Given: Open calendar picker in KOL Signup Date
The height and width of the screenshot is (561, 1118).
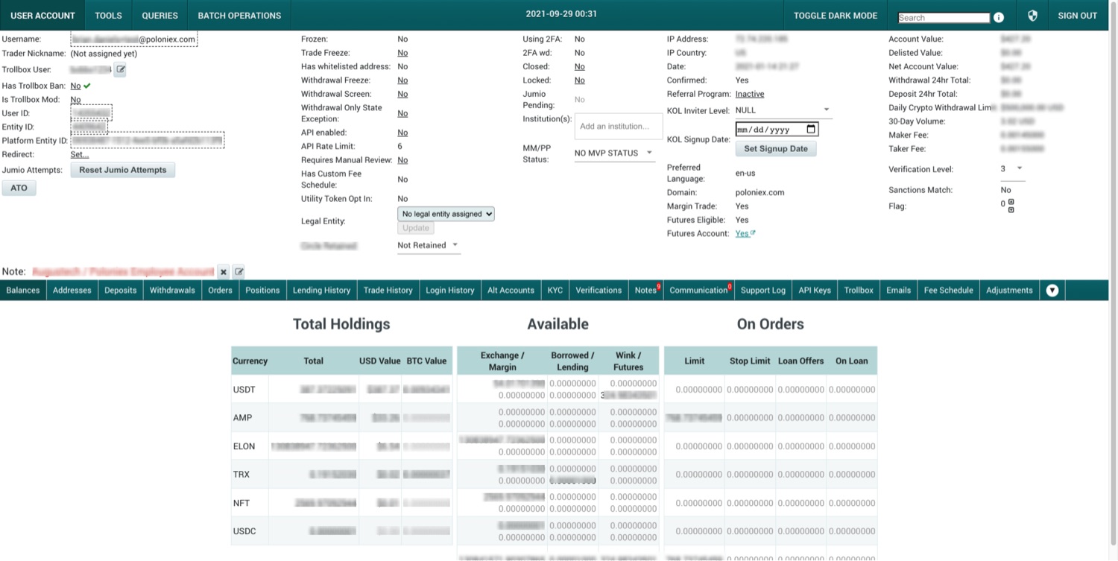Looking at the screenshot, I should coord(811,129).
